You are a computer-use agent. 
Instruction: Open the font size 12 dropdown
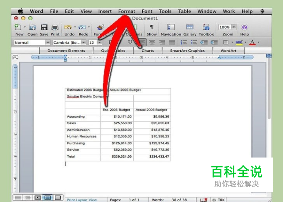click(x=99, y=42)
